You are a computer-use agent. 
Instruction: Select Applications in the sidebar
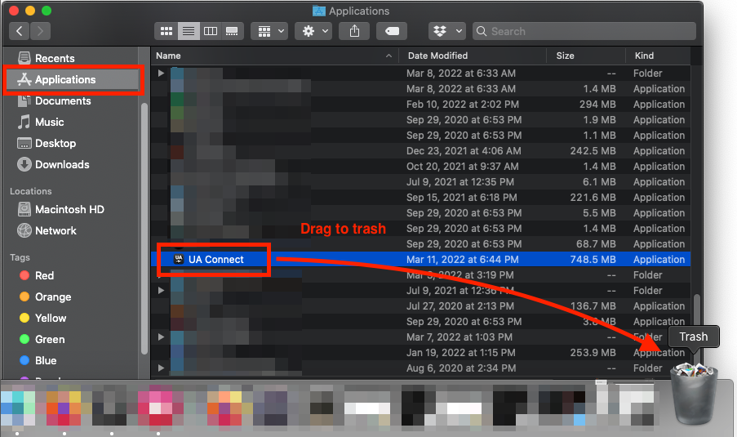coord(65,79)
